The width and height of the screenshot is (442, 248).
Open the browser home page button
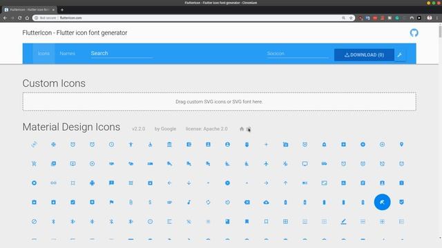tap(27, 18)
